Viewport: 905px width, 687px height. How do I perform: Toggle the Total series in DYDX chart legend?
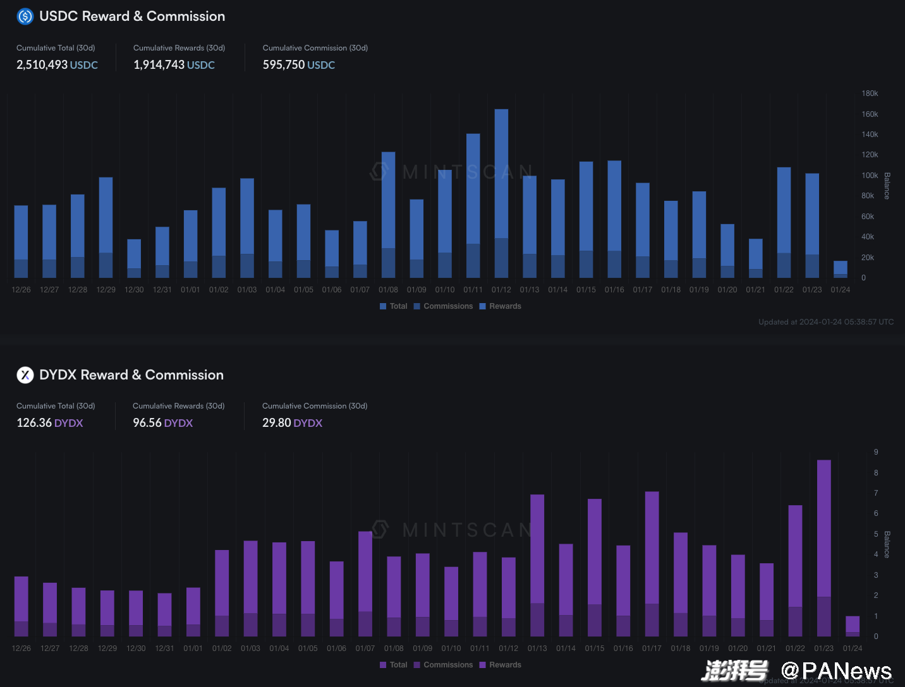pos(394,665)
